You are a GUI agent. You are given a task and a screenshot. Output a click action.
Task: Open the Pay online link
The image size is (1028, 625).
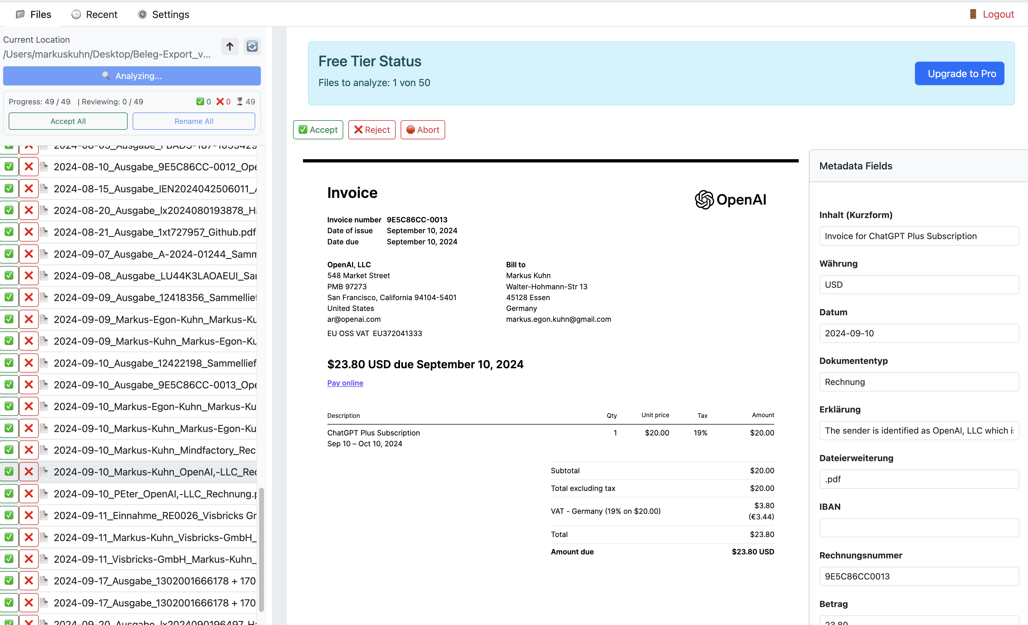(x=345, y=383)
